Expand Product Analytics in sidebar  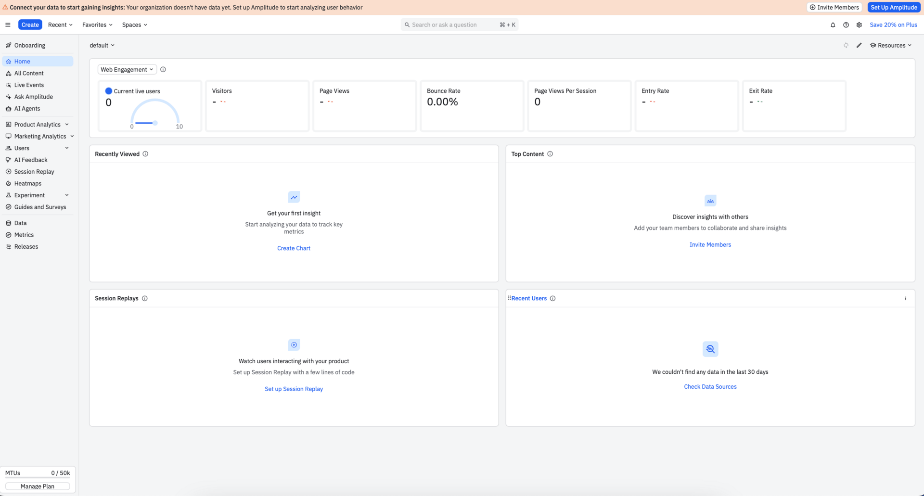[x=38, y=125]
